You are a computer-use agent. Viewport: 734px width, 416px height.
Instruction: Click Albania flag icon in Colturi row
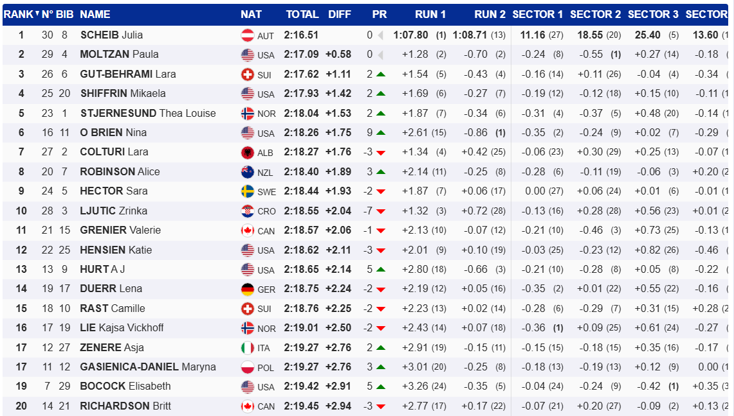click(x=247, y=152)
